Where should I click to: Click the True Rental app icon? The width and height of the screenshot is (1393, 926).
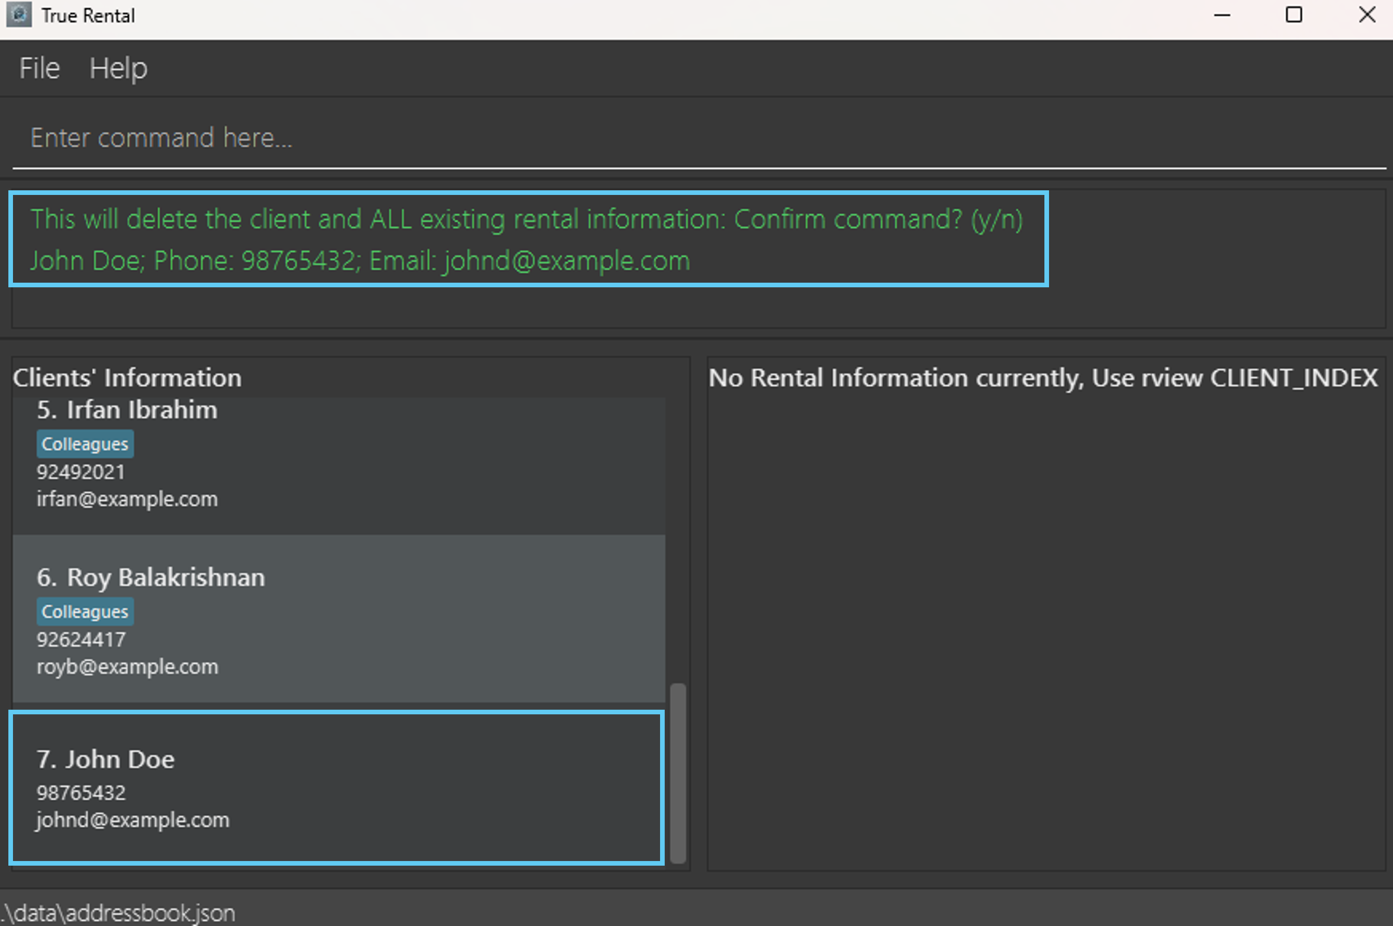coord(19,15)
